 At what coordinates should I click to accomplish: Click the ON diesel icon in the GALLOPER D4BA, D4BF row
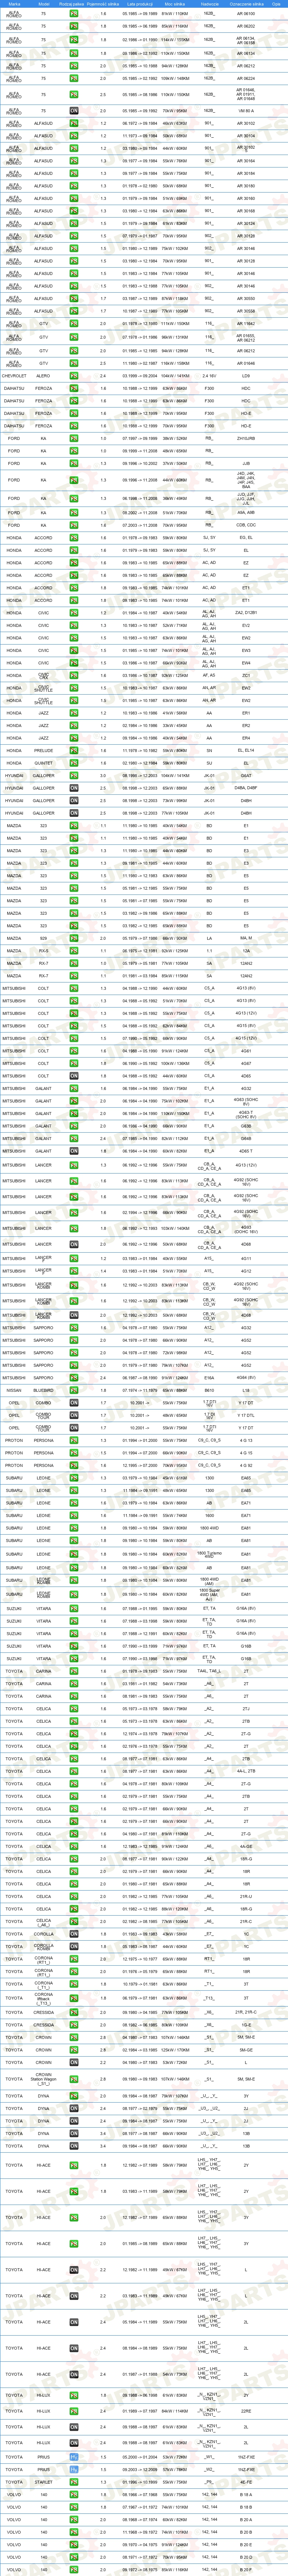tap(74, 788)
